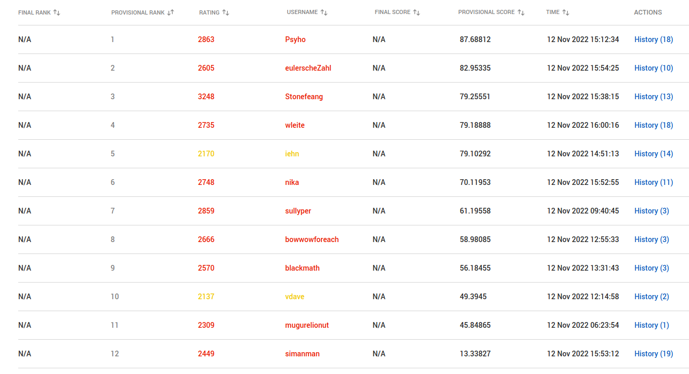
Task: Open Psyho's user profile
Action: point(295,39)
